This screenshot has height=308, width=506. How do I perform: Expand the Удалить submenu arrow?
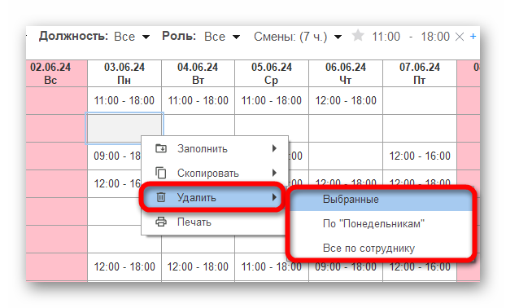tap(274, 197)
